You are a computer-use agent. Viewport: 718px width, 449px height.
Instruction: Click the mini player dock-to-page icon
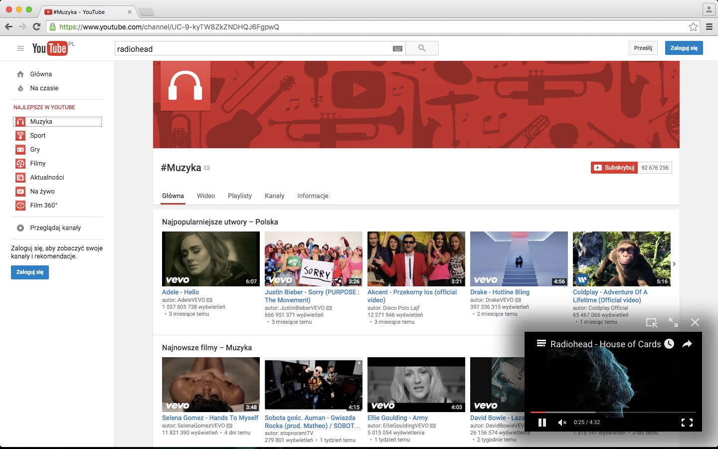click(x=652, y=323)
